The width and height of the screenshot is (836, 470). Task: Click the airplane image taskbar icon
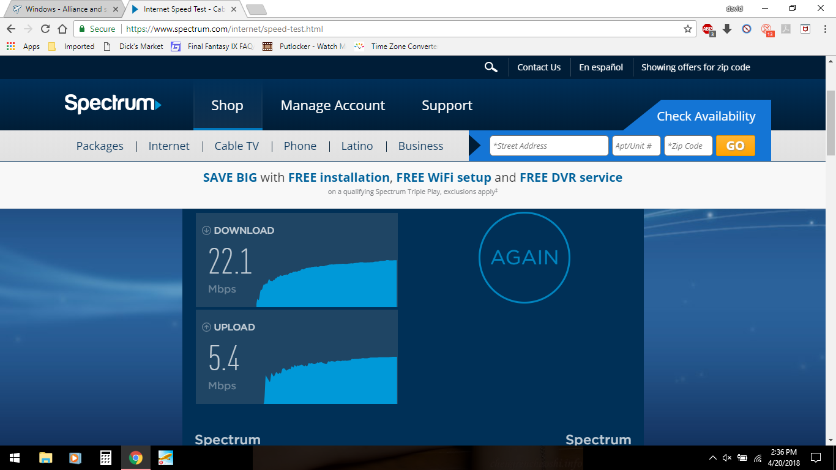click(x=165, y=458)
